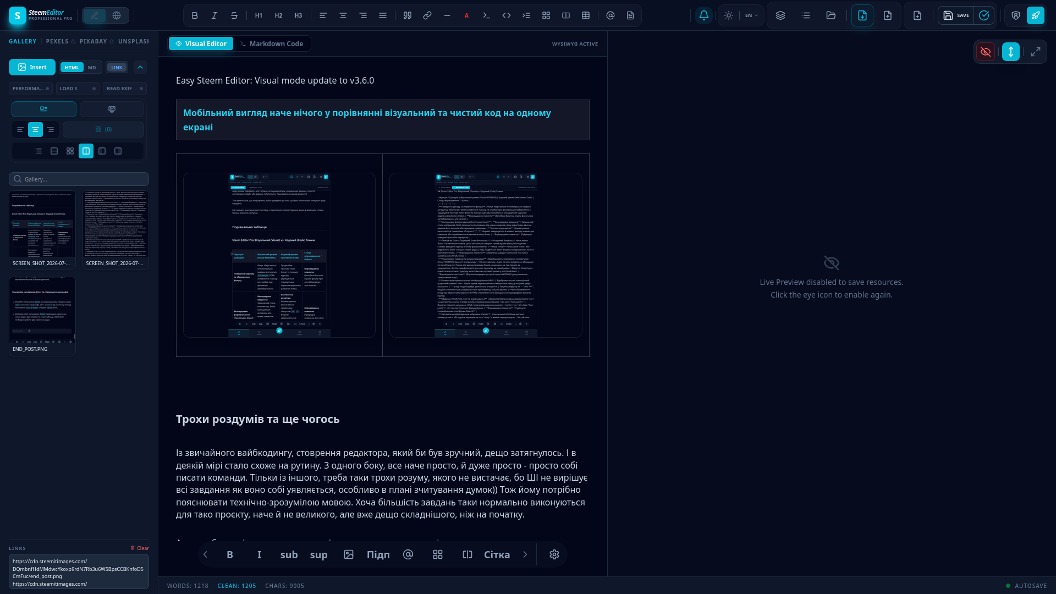This screenshot has height=594, width=1056.
Task: Publish with the rocket icon
Action: coord(1036,15)
